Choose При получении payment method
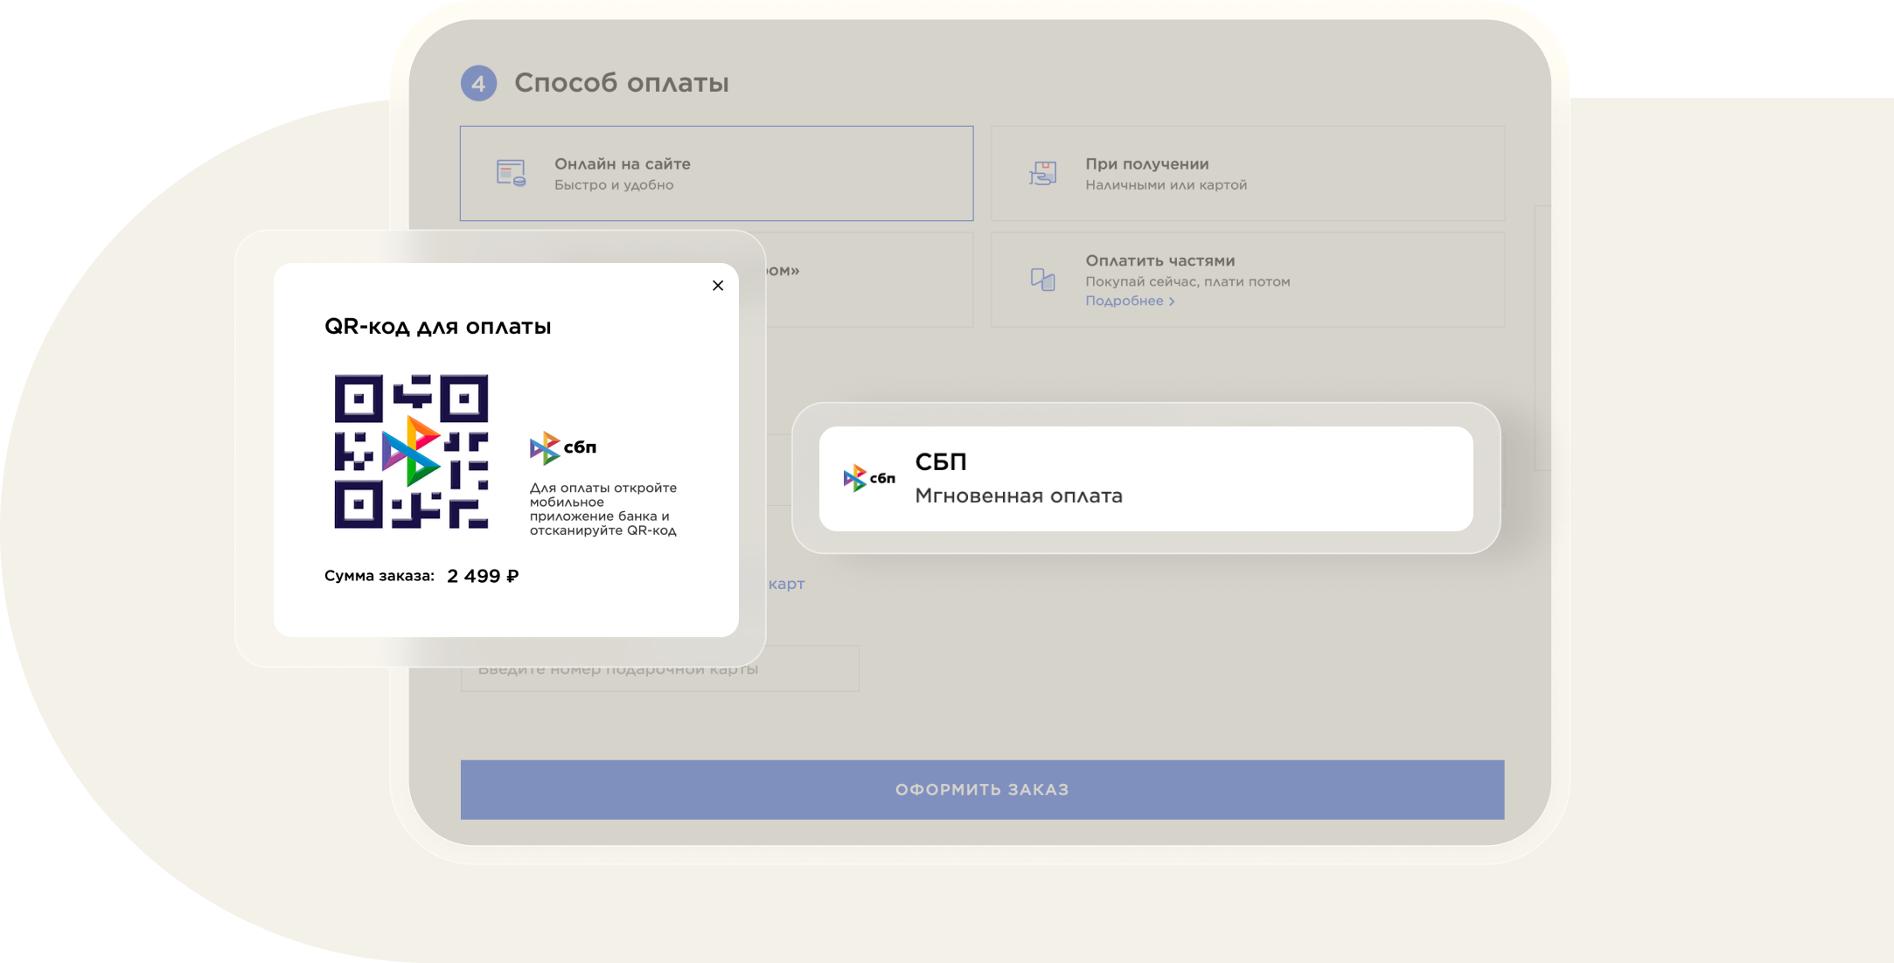Image resolution: width=1894 pixels, height=963 pixels. tap(1248, 173)
